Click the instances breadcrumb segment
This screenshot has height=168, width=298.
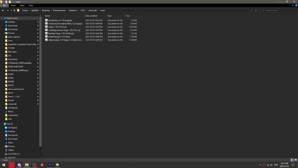73,10
